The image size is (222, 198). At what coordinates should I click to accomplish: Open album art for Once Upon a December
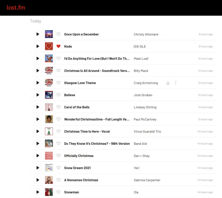click(x=49, y=34)
